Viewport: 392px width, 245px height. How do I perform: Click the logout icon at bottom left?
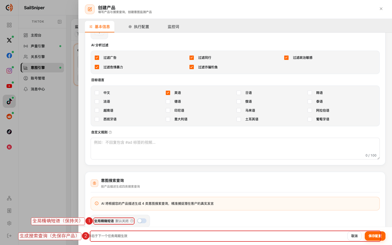click(9, 236)
